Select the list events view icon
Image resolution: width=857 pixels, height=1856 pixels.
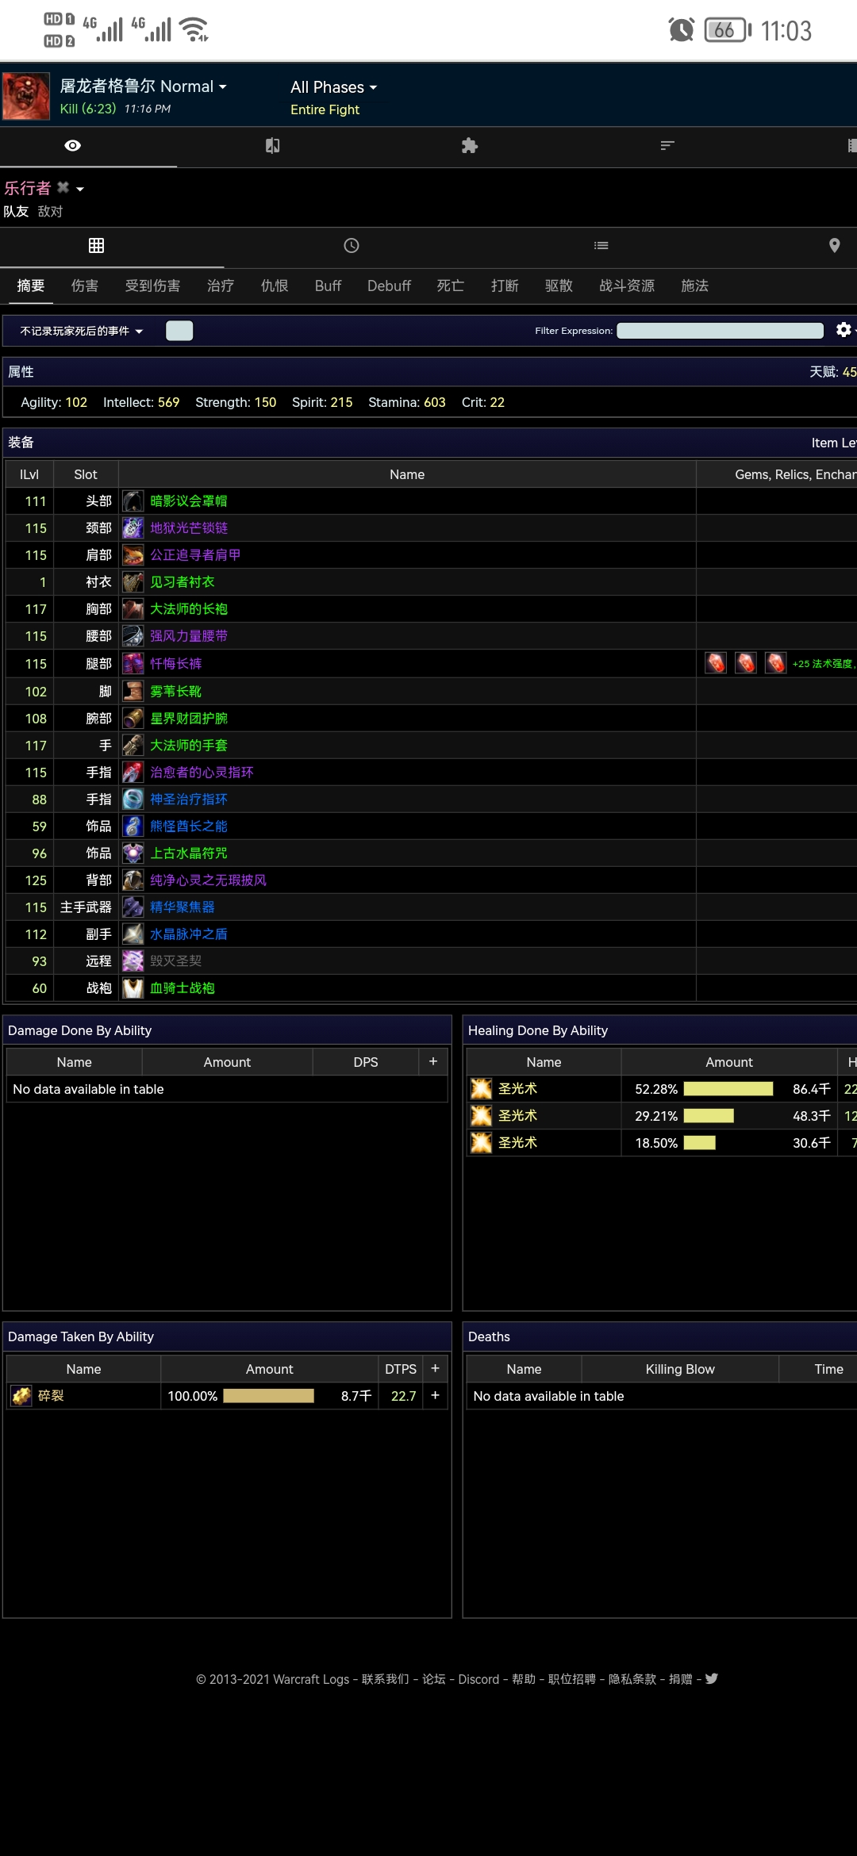click(601, 246)
